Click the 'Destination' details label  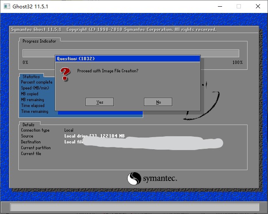[x=31, y=142]
